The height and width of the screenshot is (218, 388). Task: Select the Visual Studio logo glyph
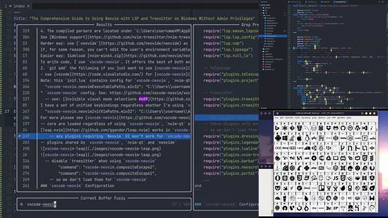[365, 128]
